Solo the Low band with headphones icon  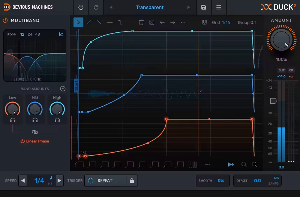coord(13,120)
